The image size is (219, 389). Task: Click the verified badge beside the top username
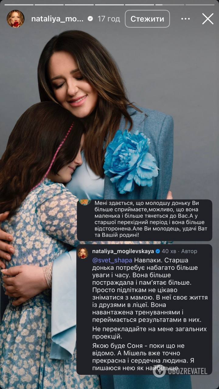[x=90, y=19]
